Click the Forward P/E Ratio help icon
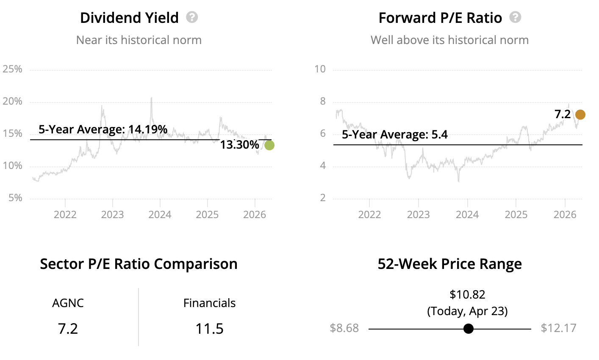This screenshot has width=599, height=360. click(515, 17)
